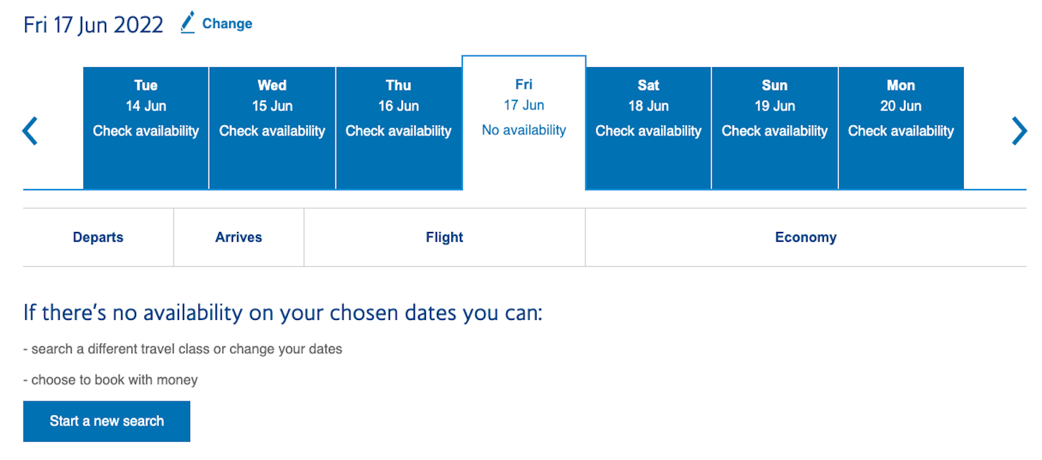Switch to Sat 18 Jun date tab

tap(649, 128)
